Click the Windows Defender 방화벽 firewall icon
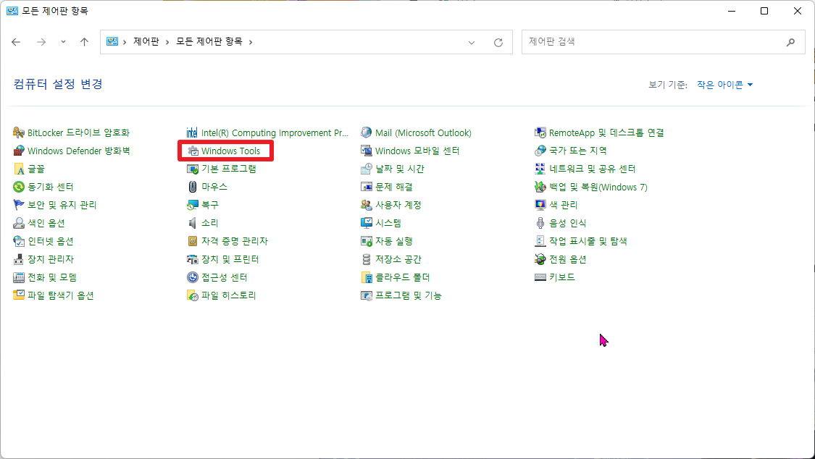Screen dimensions: 815x459 pyautogui.click(x=19, y=151)
